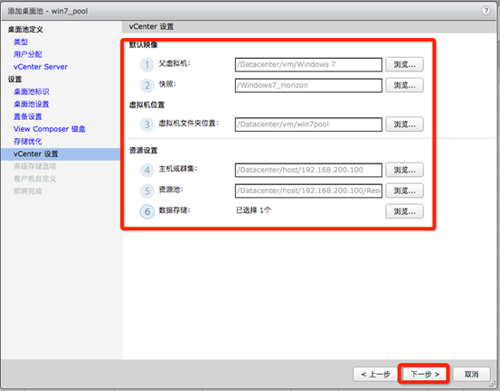
Task: Click the step 3 circle icon
Action: [147, 125]
